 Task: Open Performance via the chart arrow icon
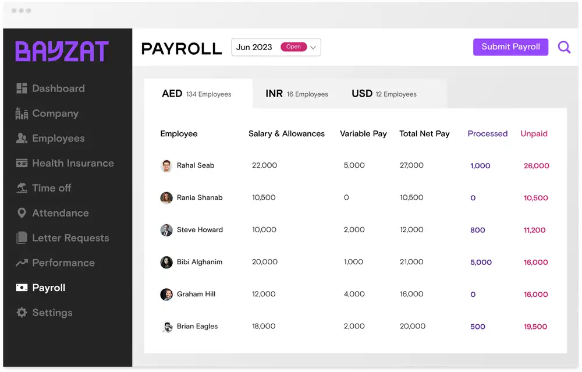tap(21, 263)
